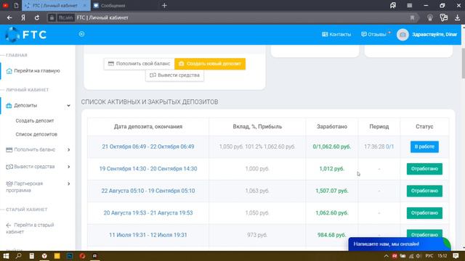Click the РУС language indicator
The height and width of the screenshot is (261, 465).
point(429,256)
